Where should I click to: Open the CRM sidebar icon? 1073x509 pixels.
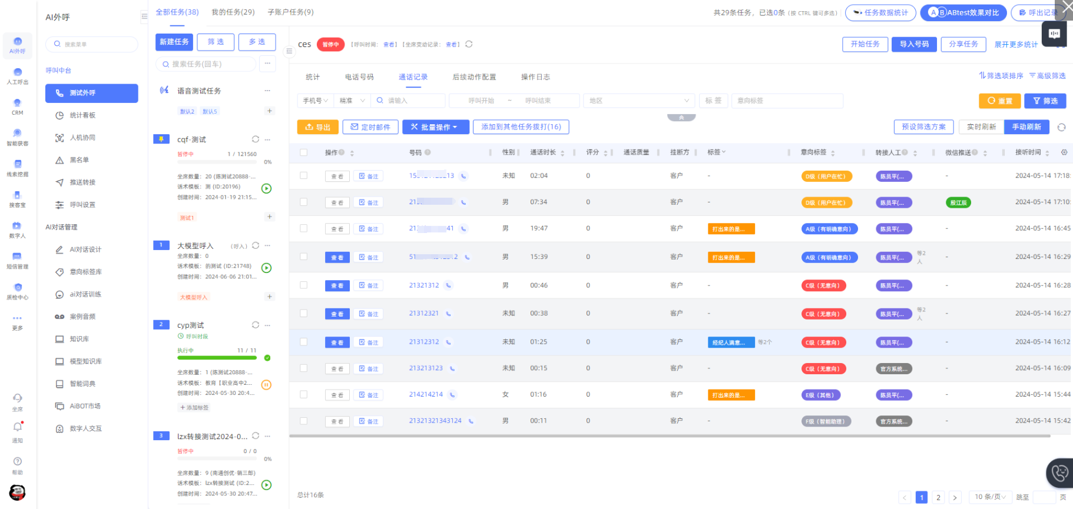pos(17,107)
